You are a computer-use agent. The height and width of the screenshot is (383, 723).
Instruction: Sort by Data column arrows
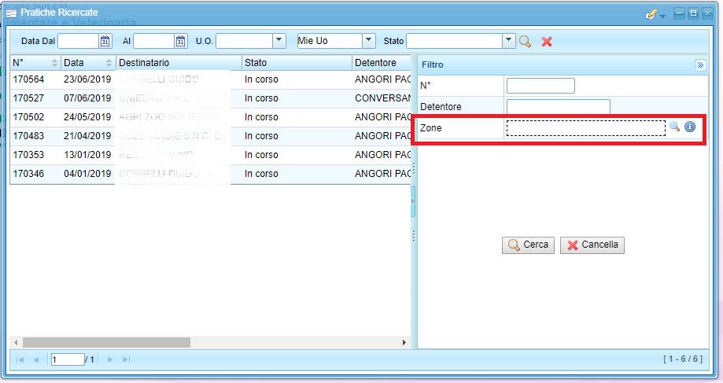pyautogui.click(x=109, y=63)
